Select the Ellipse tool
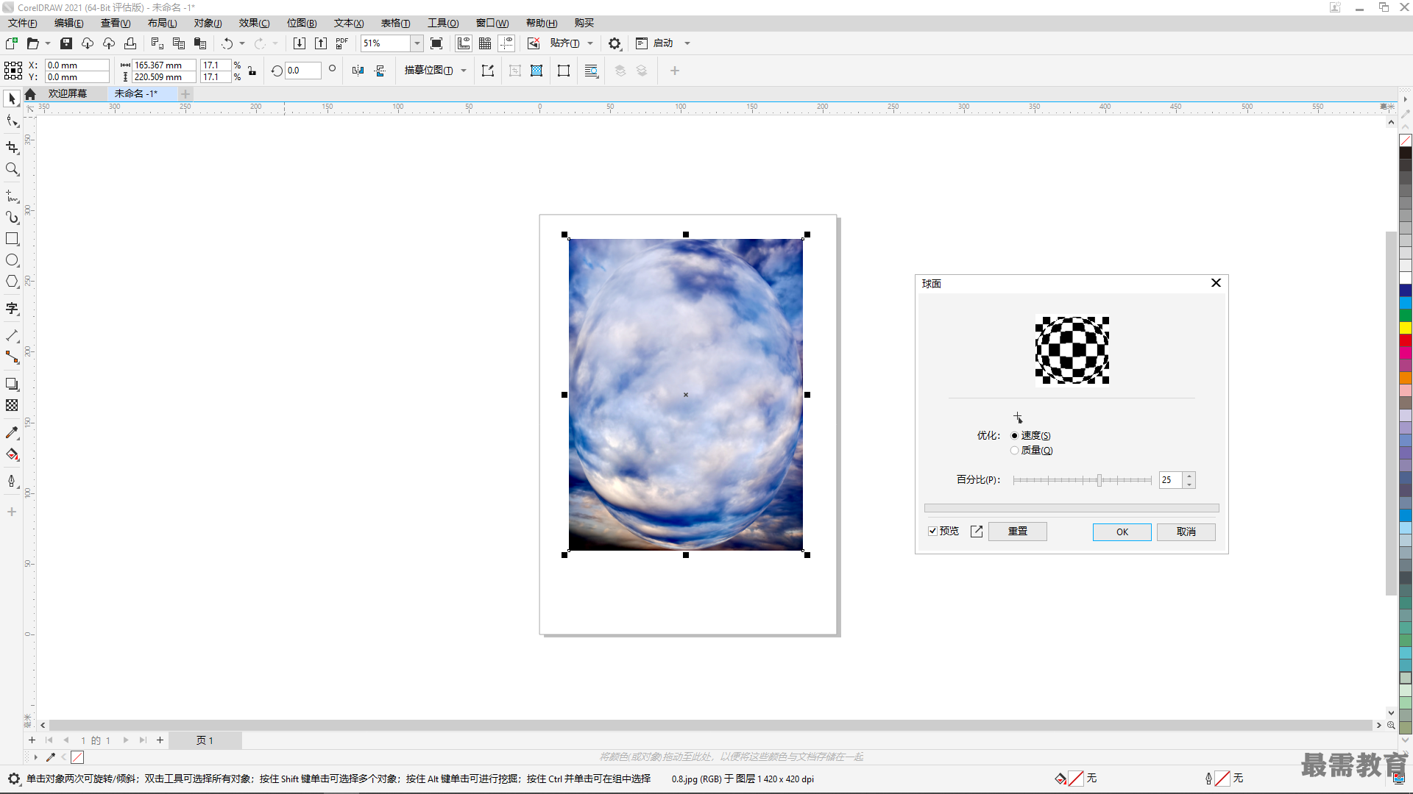The width and height of the screenshot is (1413, 794). coord(12,260)
